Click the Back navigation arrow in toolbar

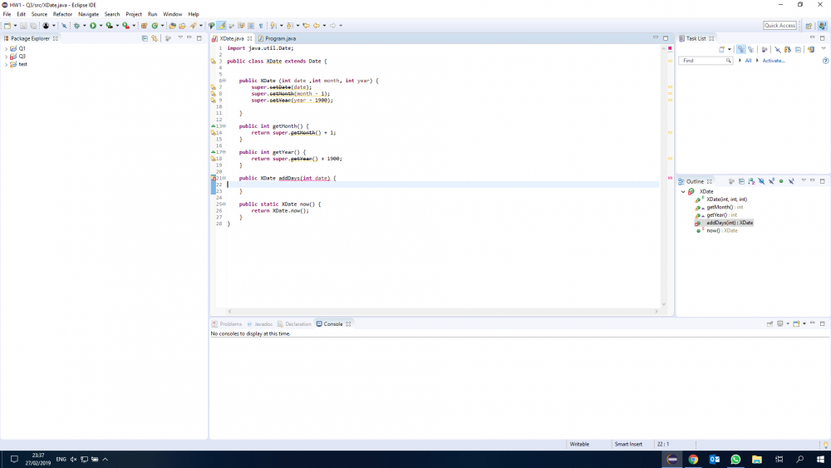pos(317,26)
